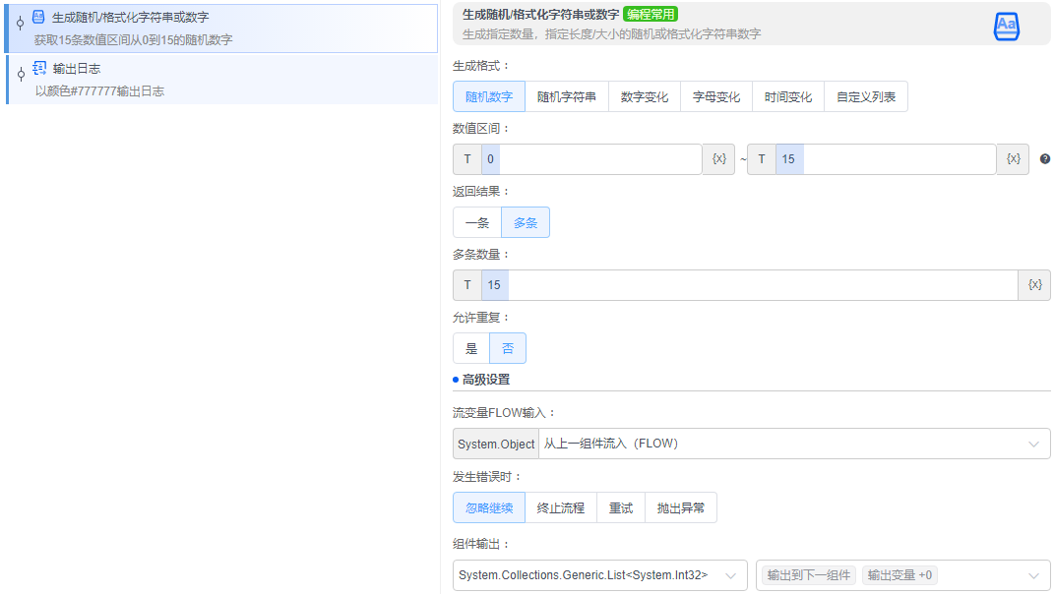Select 抛出异常 as error handling
The width and height of the screenshot is (1054, 594).
point(681,507)
